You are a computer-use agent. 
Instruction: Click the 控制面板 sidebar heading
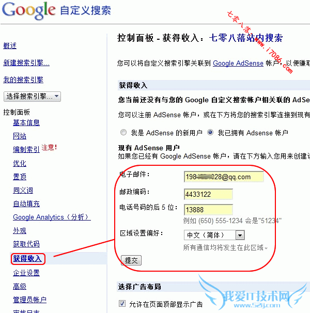pyautogui.click(x=17, y=112)
